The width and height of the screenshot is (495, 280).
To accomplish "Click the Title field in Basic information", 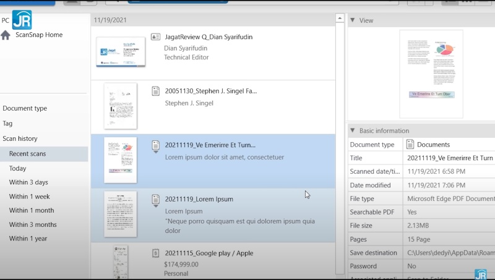I will (x=450, y=158).
